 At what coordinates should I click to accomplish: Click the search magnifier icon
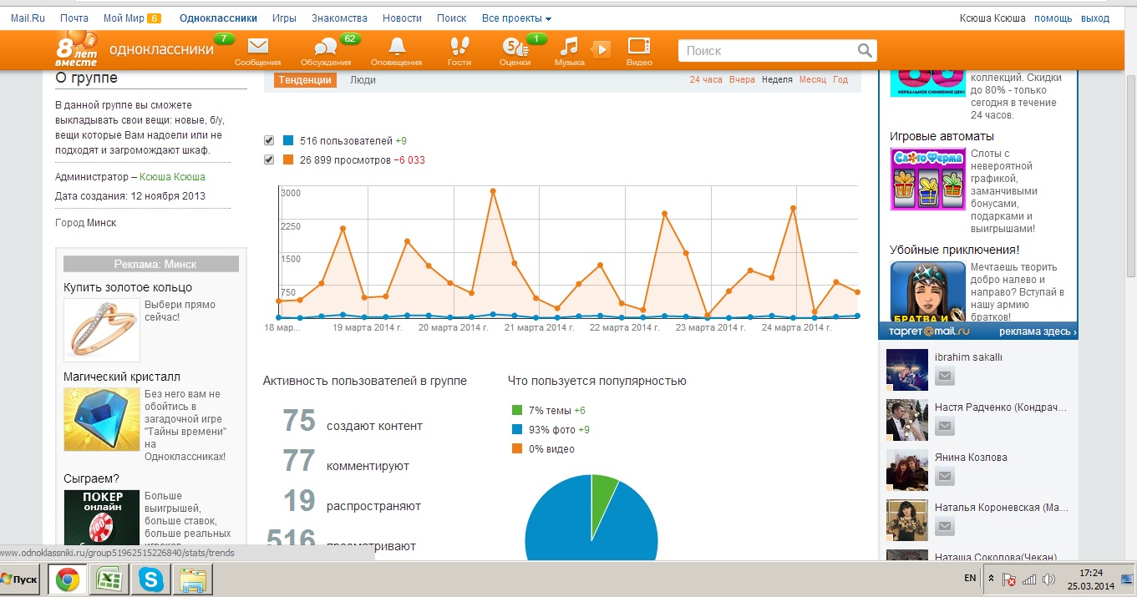[x=865, y=50]
